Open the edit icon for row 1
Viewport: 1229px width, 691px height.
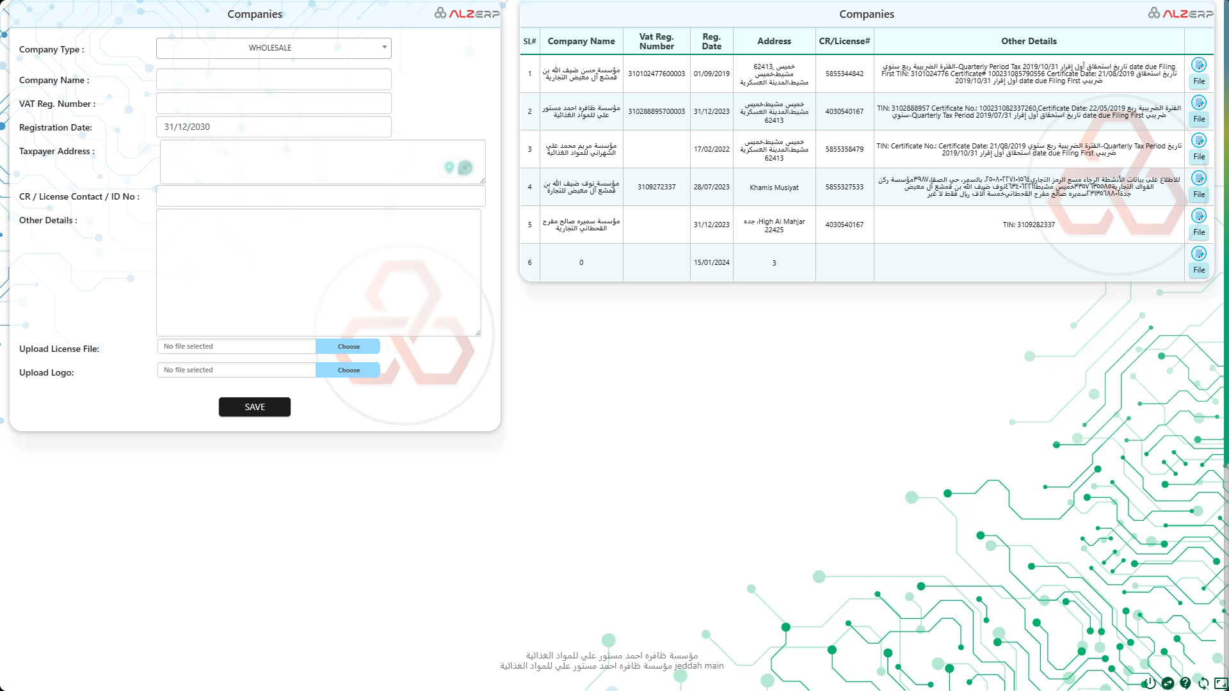tap(1199, 65)
